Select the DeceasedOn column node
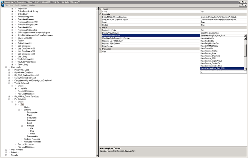Image resolution: width=248 pixels, height=158 pixels. point(32,136)
